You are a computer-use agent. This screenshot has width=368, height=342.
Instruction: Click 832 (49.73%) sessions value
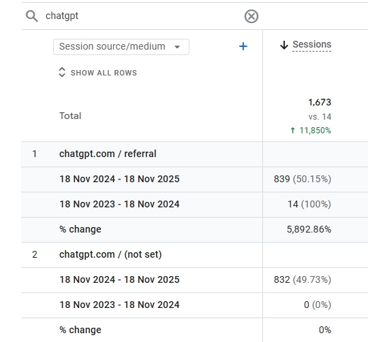[303, 279]
